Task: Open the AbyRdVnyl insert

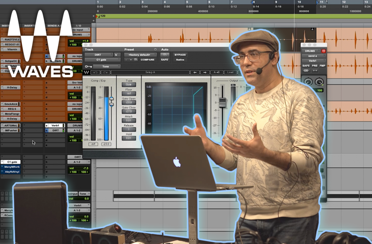Action: click(11, 172)
